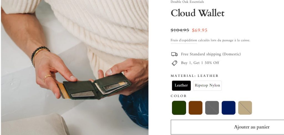Viewport: 284px width, 135px height.
Task: Click the MATERIAL: LEATHER label
Action: 194,76
